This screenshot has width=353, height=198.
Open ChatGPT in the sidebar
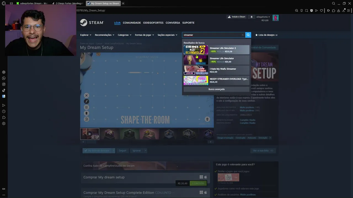coord(4,72)
